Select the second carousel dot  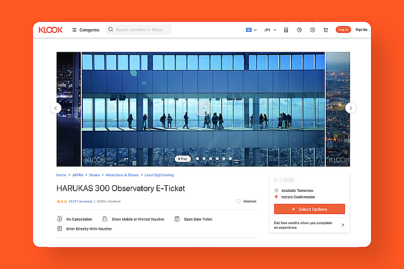coord(204,158)
